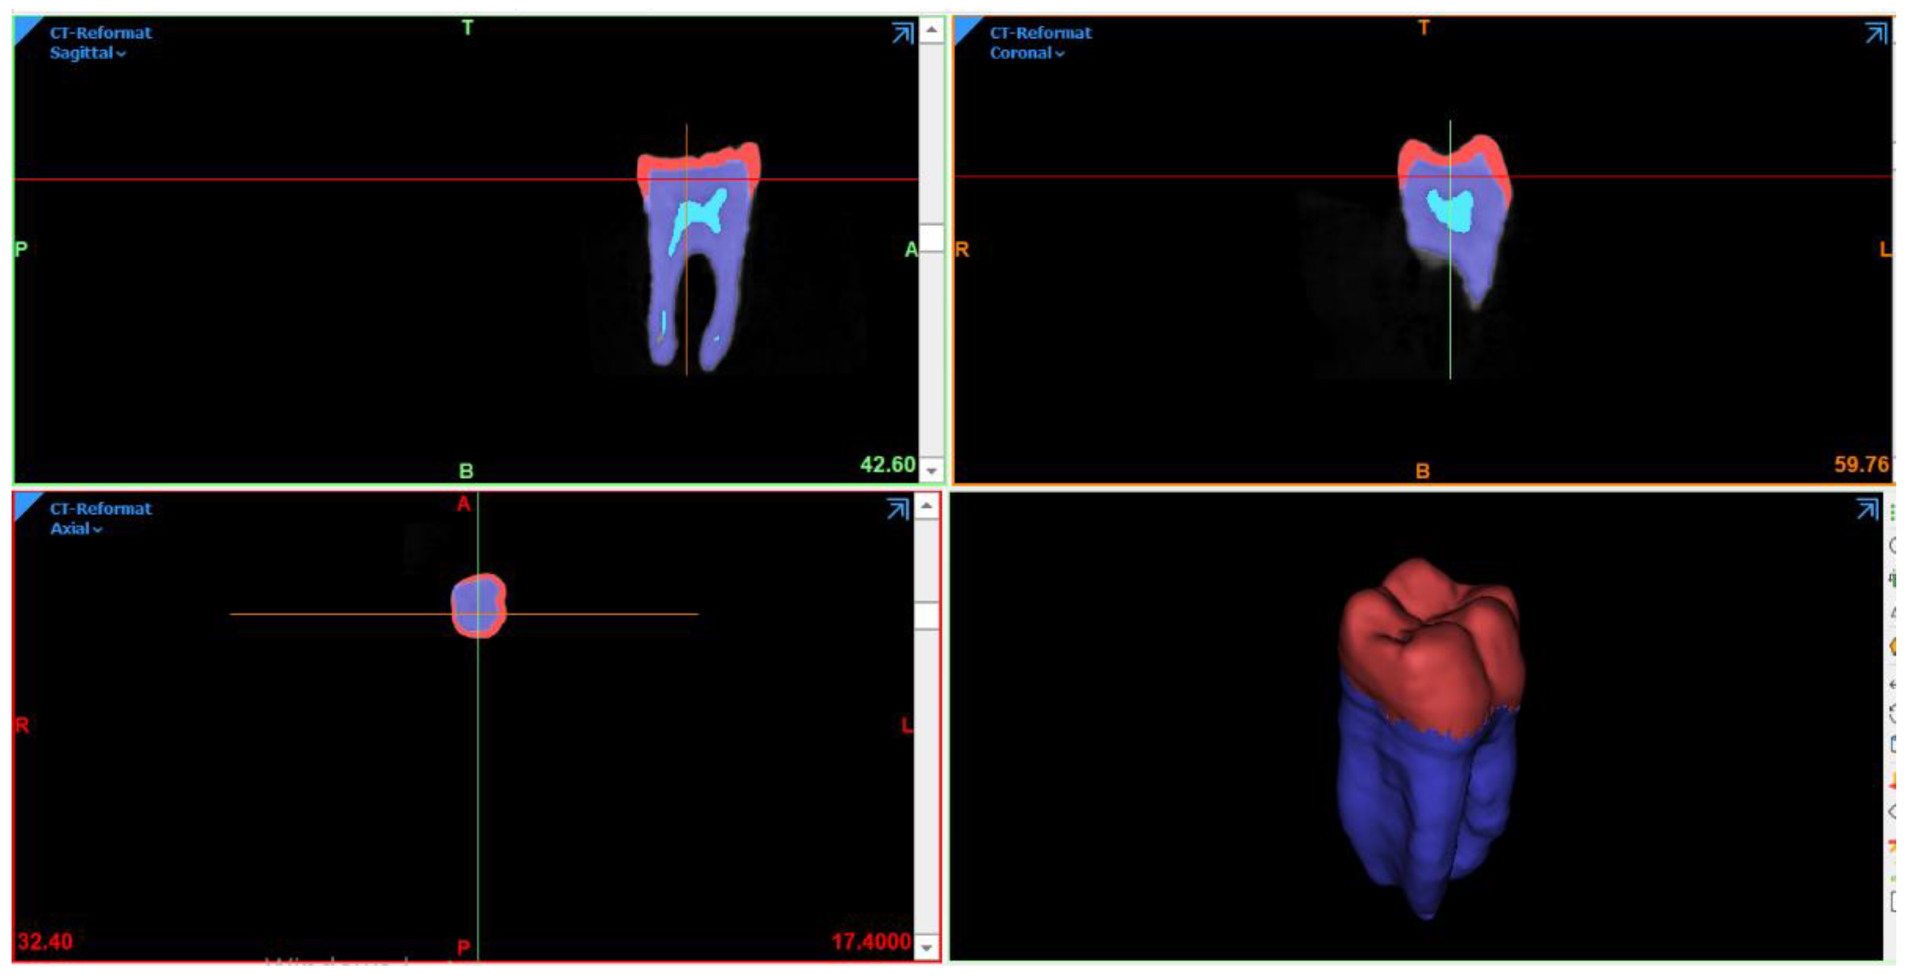
Task: Click the Axial view scrollbar up arrow
Action: tap(926, 507)
